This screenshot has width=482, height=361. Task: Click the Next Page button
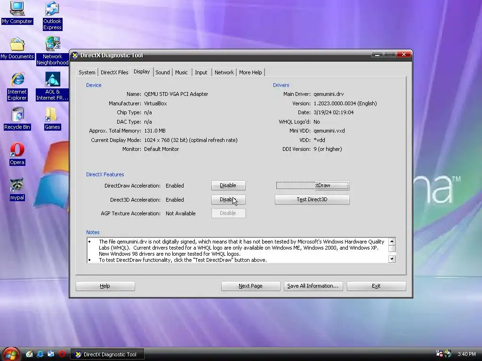(x=250, y=286)
